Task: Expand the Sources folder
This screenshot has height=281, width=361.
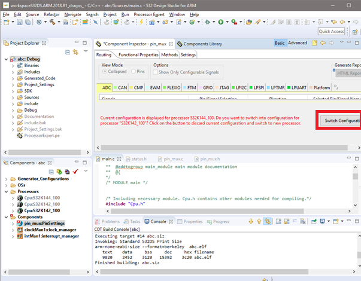Action: (13, 97)
